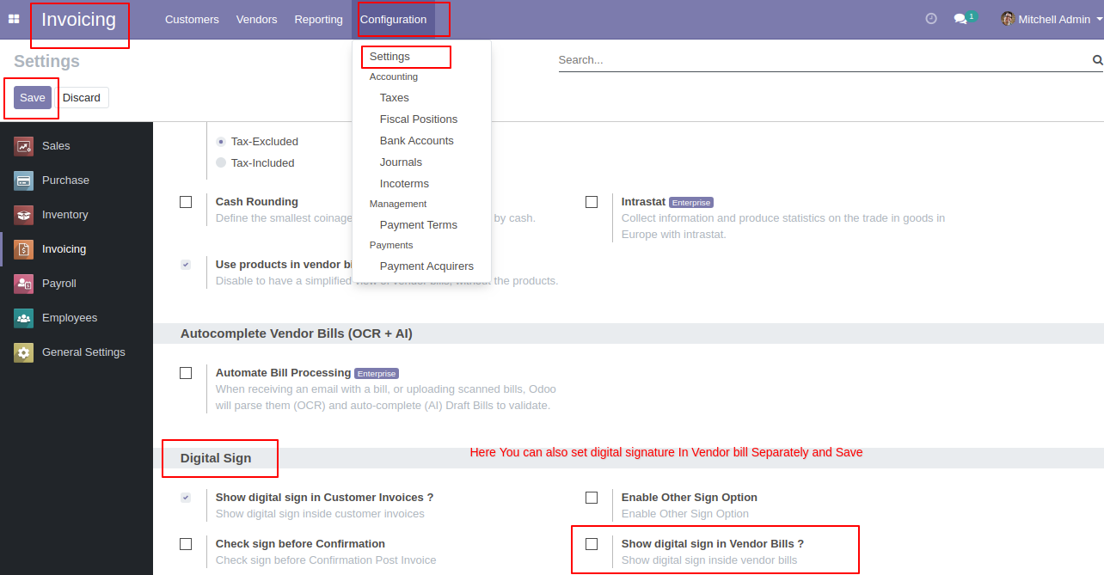Click the Payments menu section header

pos(391,246)
